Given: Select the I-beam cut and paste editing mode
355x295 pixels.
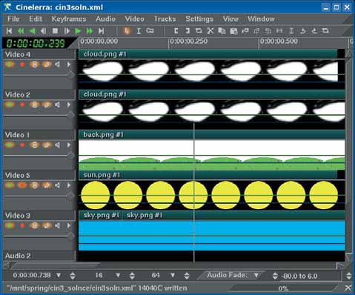Looking at the screenshot, I should (x=139, y=31).
